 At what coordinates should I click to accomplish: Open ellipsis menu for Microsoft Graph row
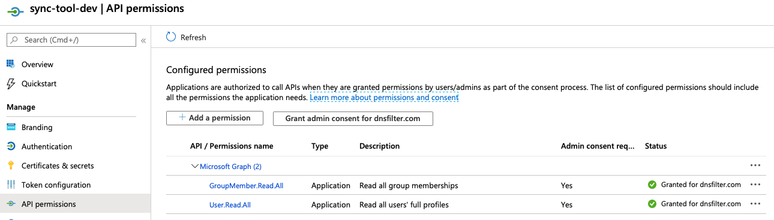755,166
